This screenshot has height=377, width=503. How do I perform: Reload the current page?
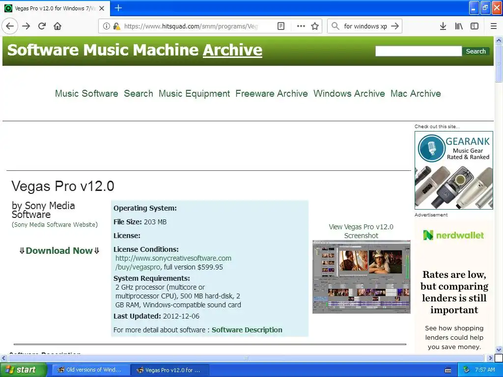point(42,26)
